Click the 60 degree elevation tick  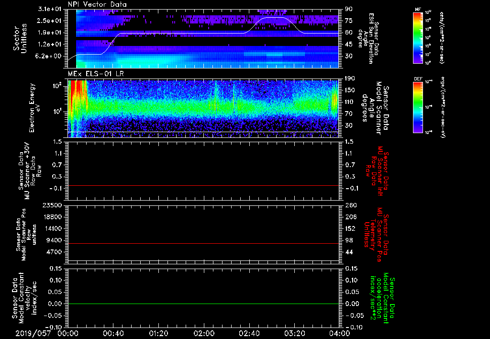349,33
